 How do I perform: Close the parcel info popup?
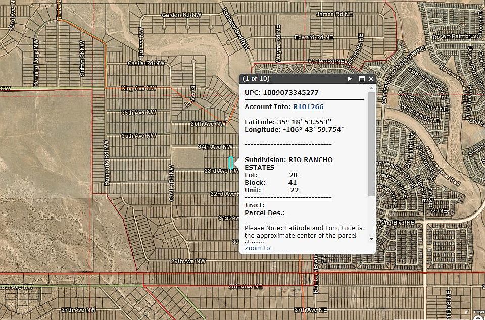click(371, 79)
